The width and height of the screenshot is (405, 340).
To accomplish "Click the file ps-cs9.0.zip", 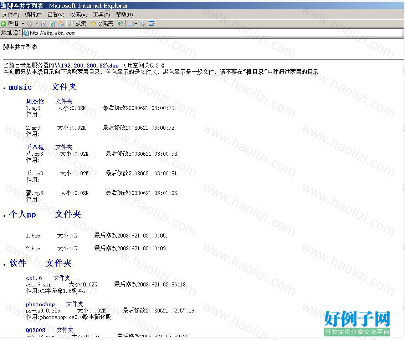I will tap(43, 311).
